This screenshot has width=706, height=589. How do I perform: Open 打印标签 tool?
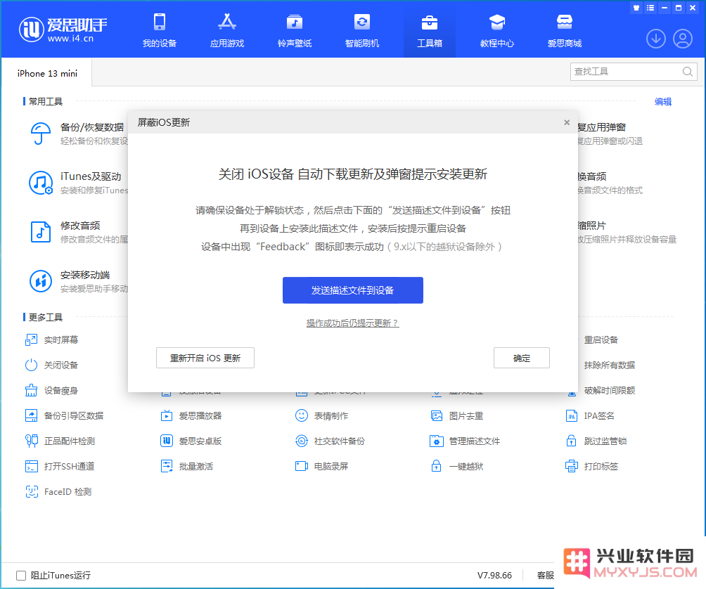tap(592, 466)
